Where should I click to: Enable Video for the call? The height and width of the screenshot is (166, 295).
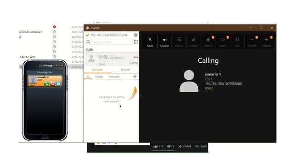pos(223,42)
